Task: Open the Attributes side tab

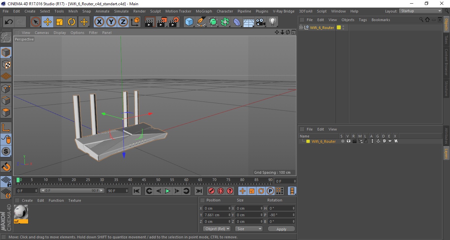Action: point(446,136)
